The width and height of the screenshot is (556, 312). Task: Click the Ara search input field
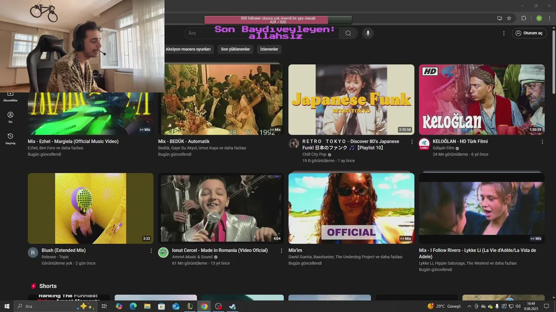click(x=261, y=33)
